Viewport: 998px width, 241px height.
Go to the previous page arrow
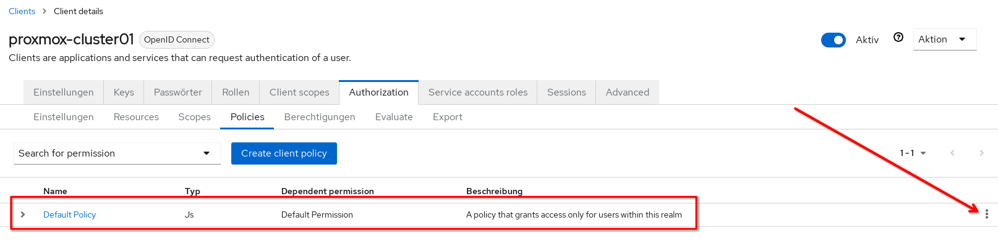tap(952, 153)
